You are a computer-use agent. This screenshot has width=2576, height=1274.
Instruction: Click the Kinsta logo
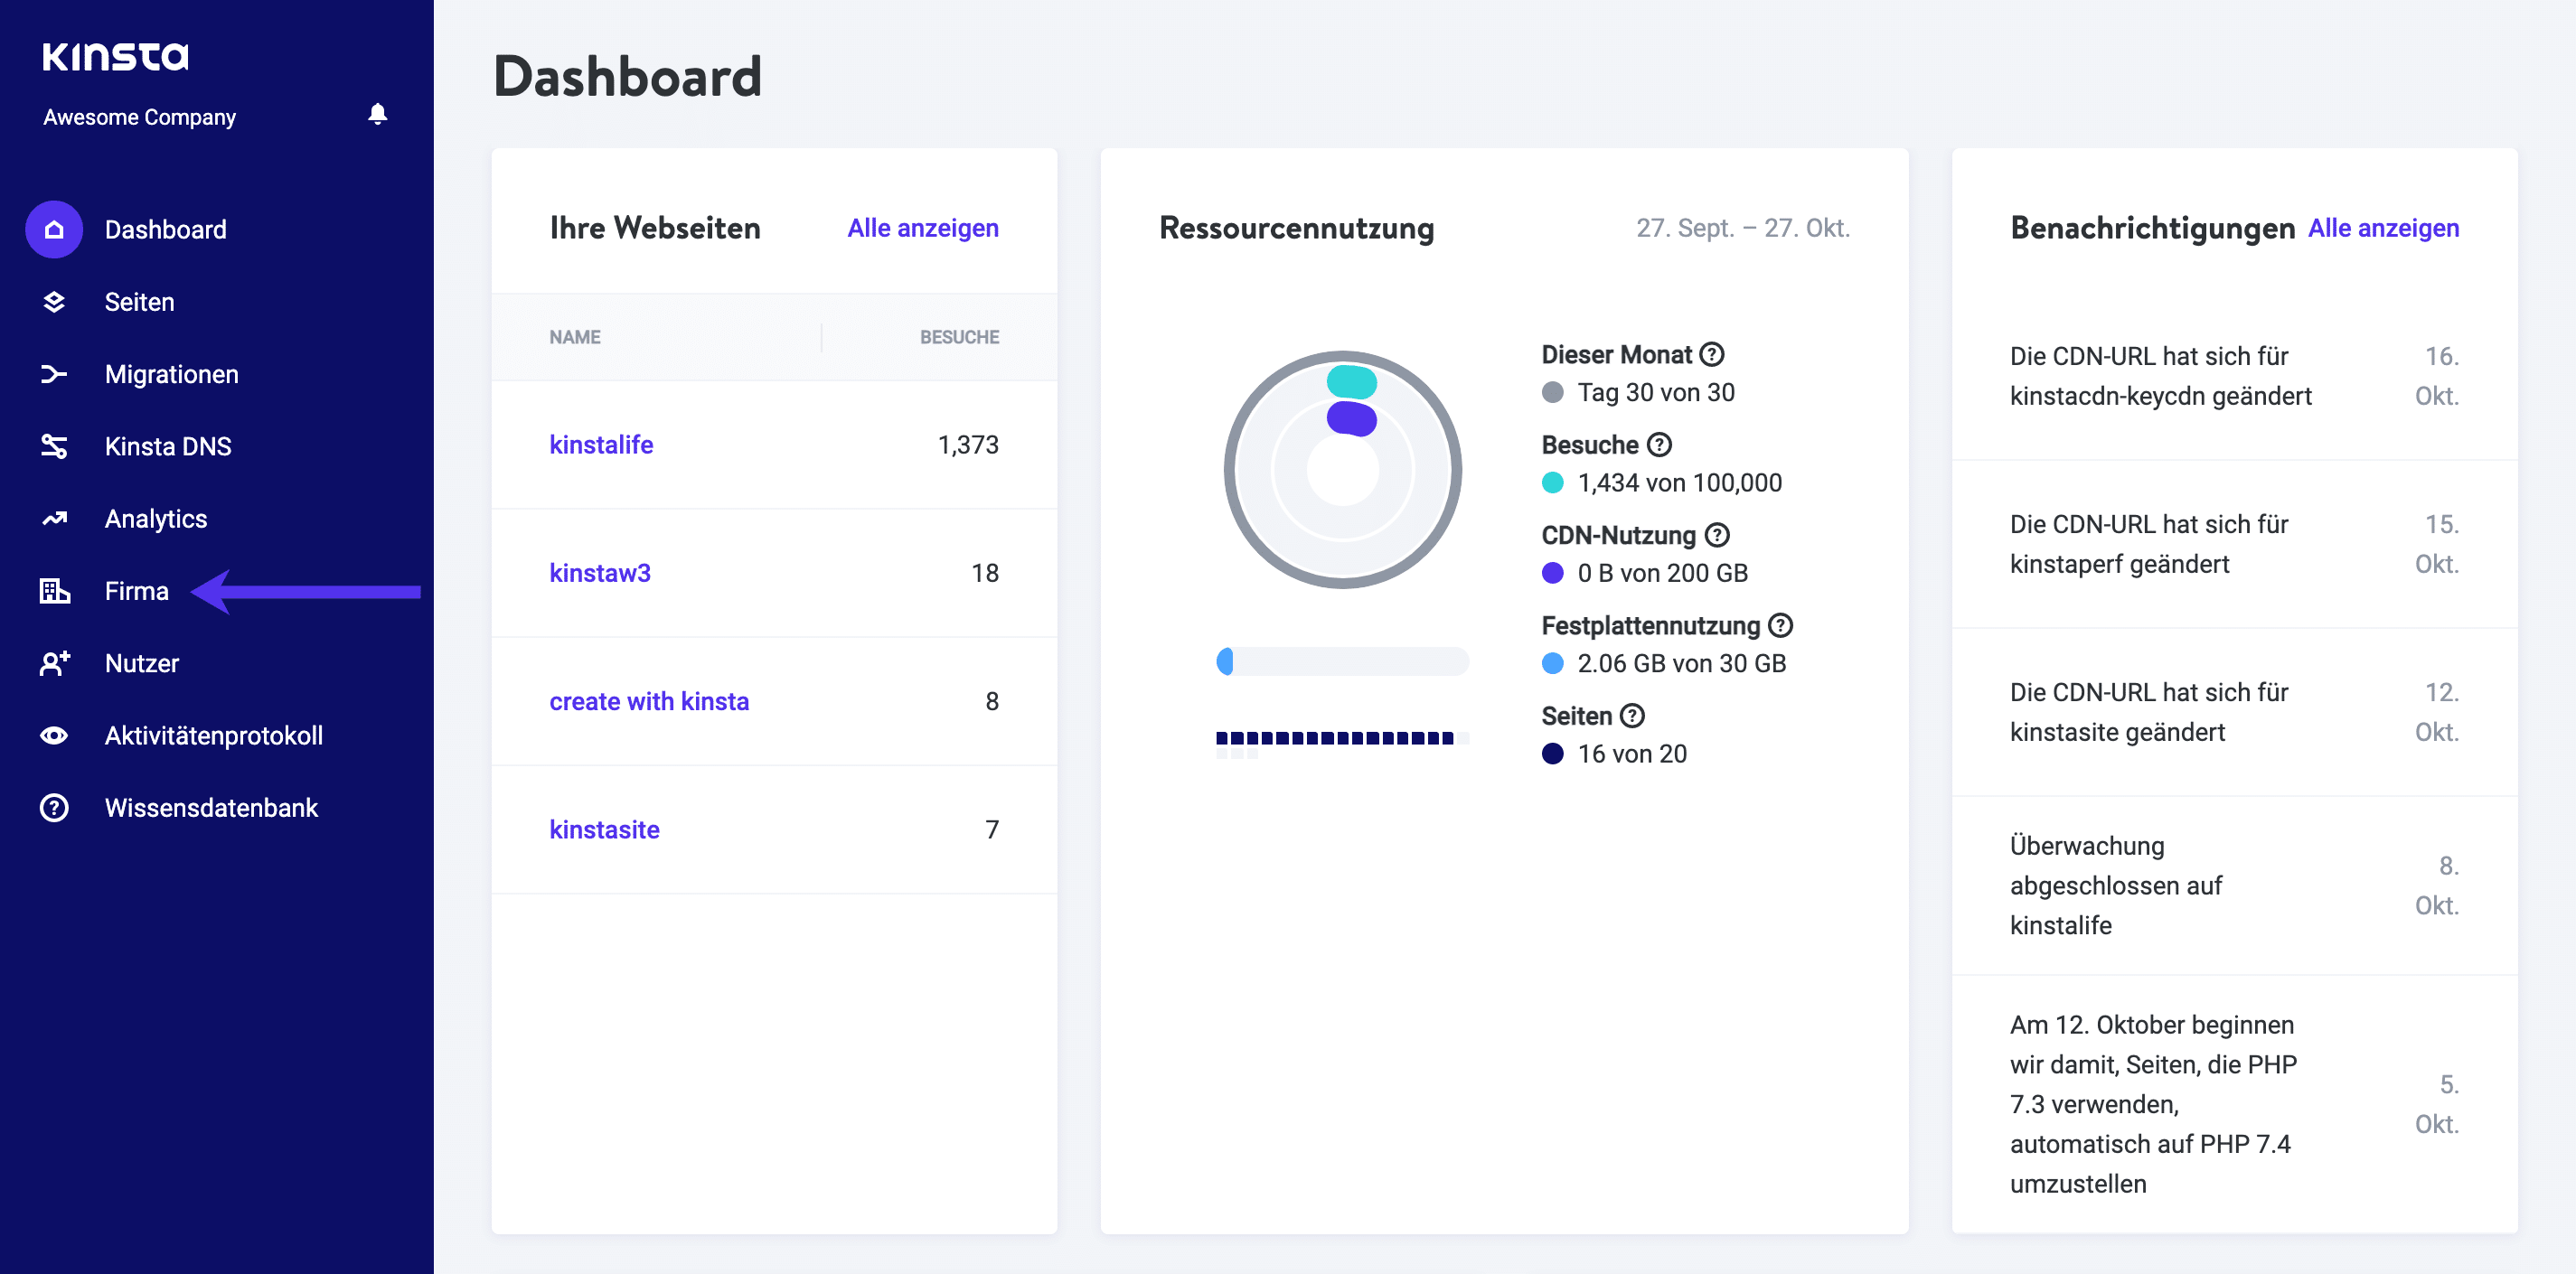pos(115,56)
